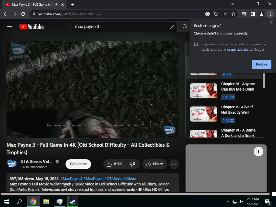The image size is (276, 207).
Task: Run the search with the magnifier button
Action: click(185, 27)
